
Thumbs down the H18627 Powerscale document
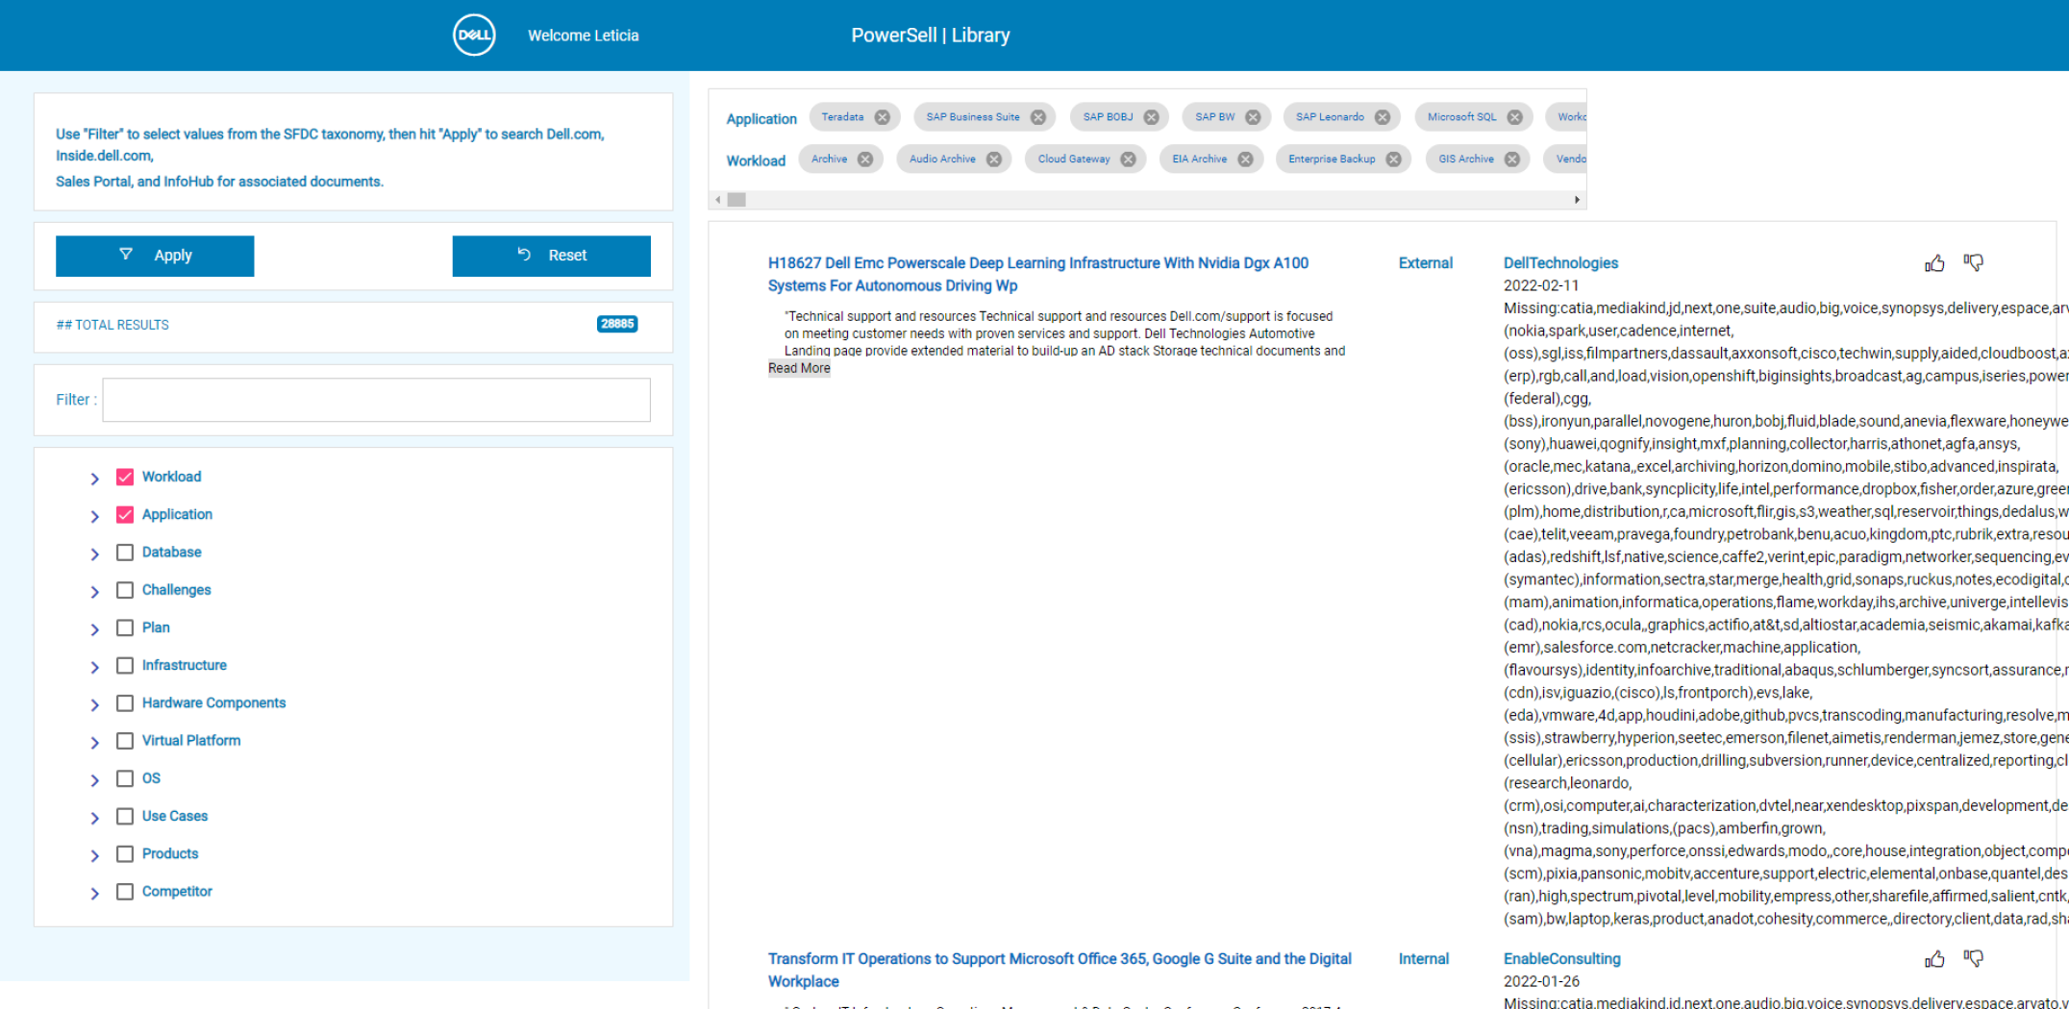1974,262
